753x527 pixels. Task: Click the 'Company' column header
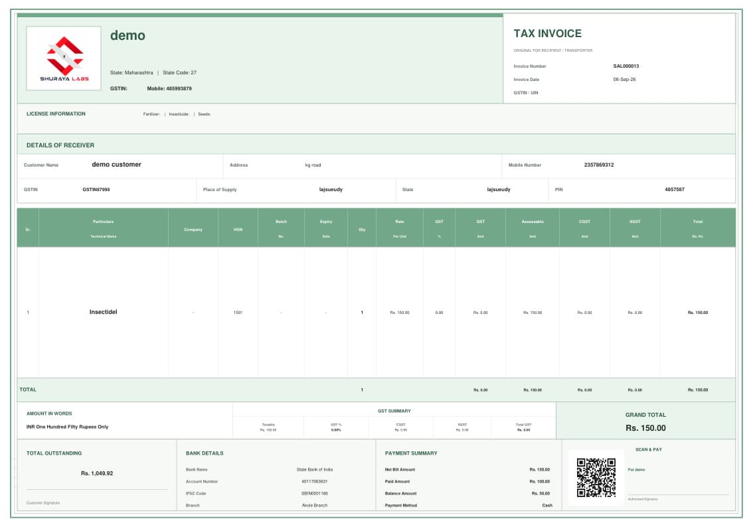pos(193,230)
